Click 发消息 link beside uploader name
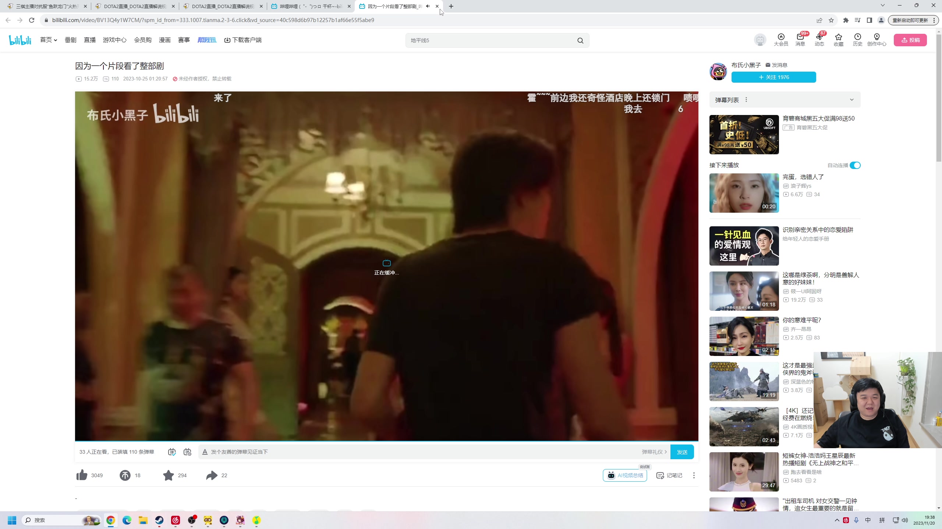This screenshot has width=942, height=529. pyautogui.click(x=776, y=65)
